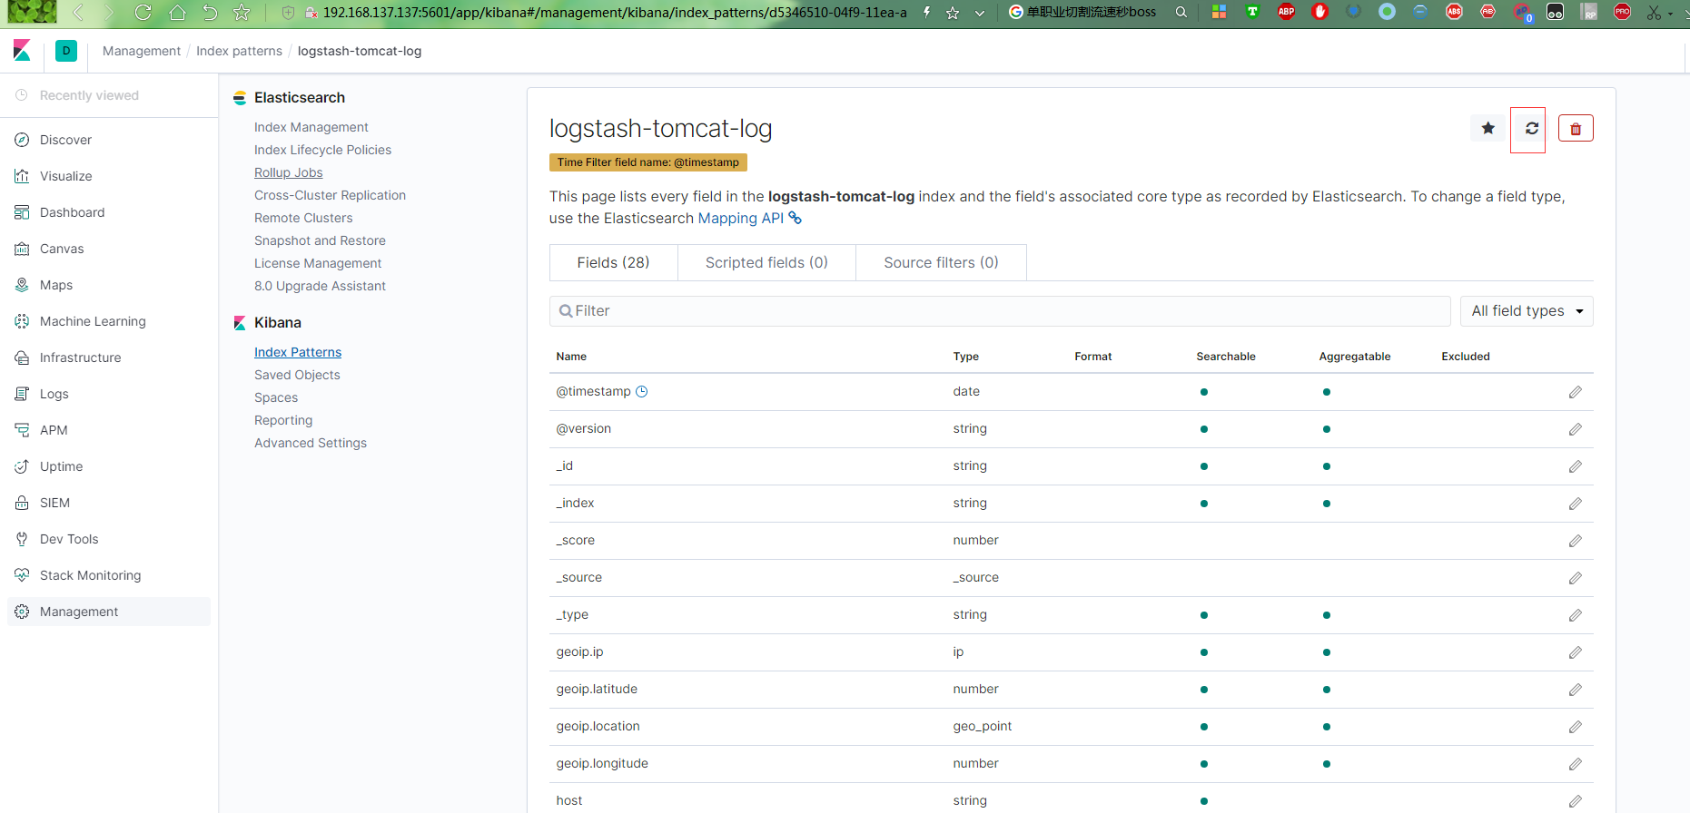This screenshot has height=813, width=1690.
Task: Open the Canvas app
Action: (62, 249)
